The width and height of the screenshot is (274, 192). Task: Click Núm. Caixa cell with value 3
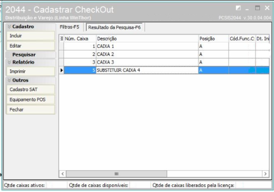pos(80,62)
